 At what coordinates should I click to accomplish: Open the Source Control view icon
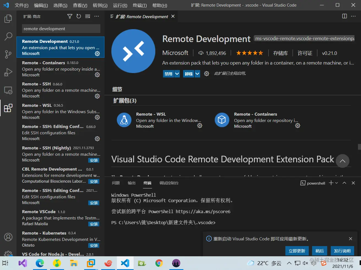(x=8, y=54)
